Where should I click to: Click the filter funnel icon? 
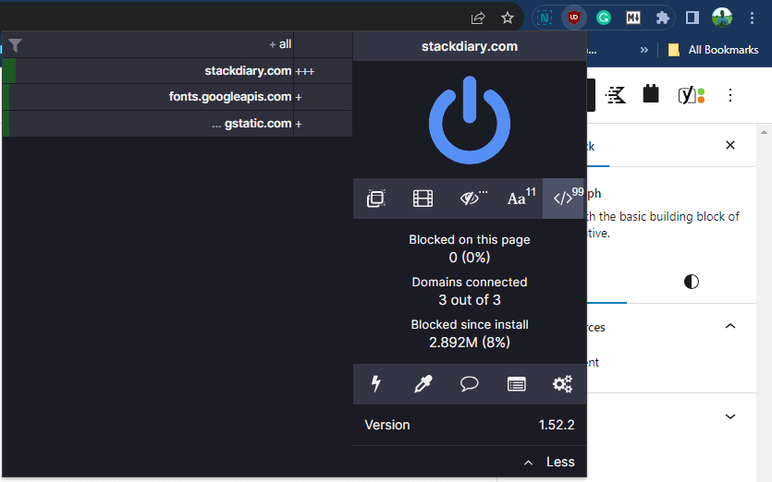[x=16, y=44]
